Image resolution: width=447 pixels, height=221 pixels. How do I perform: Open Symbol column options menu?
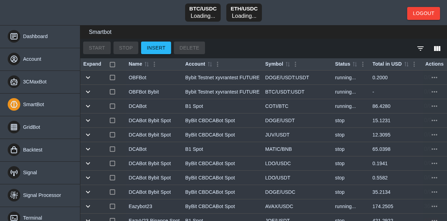295,64
